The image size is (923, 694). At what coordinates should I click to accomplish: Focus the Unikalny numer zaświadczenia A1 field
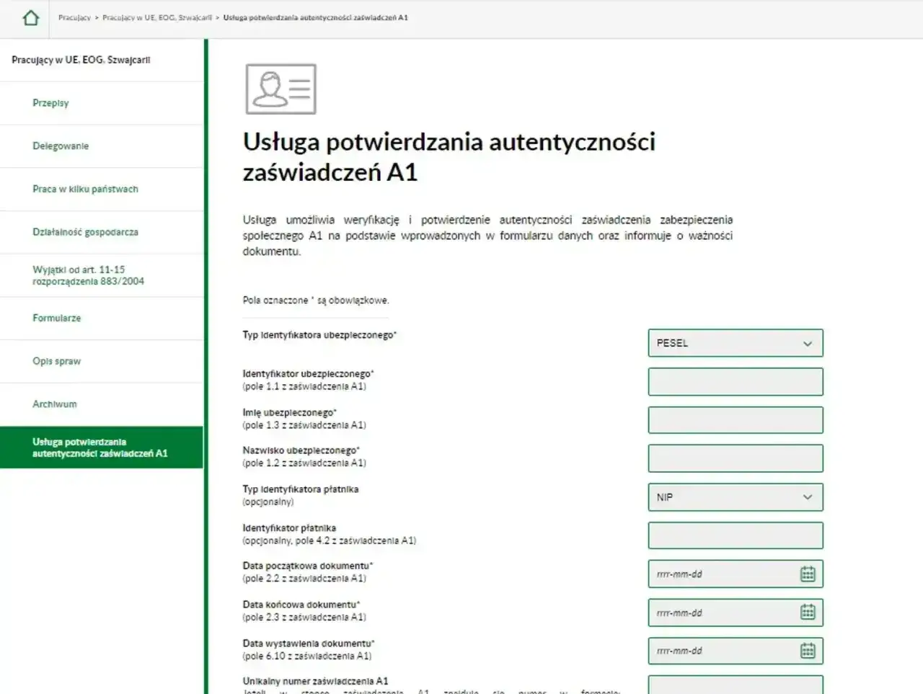click(x=736, y=685)
